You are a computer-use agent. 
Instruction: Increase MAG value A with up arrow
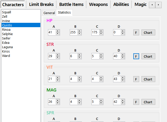tap(58, 100)
